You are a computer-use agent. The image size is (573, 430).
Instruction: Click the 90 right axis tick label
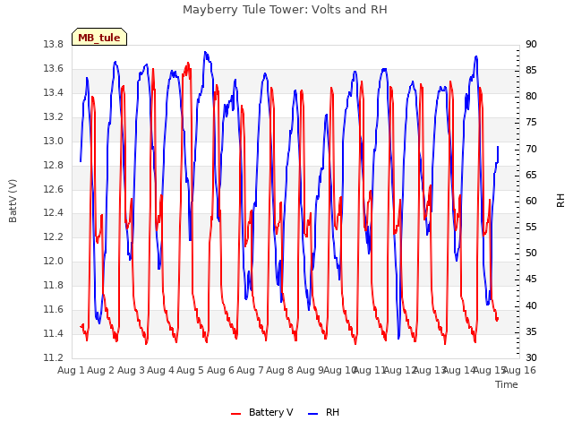pyautogui.click(x=531, y=45)
